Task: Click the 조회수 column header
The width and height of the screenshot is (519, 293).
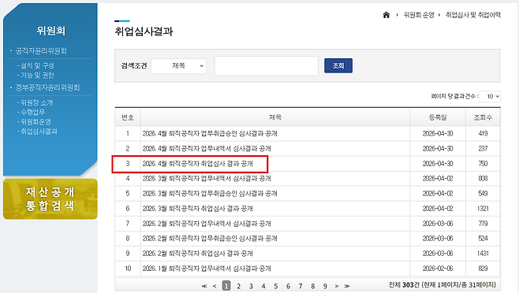Action: click(483, 117)
